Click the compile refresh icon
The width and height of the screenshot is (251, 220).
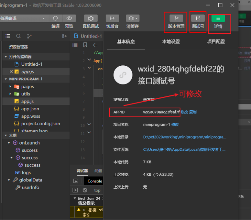[x=55, y=18]
